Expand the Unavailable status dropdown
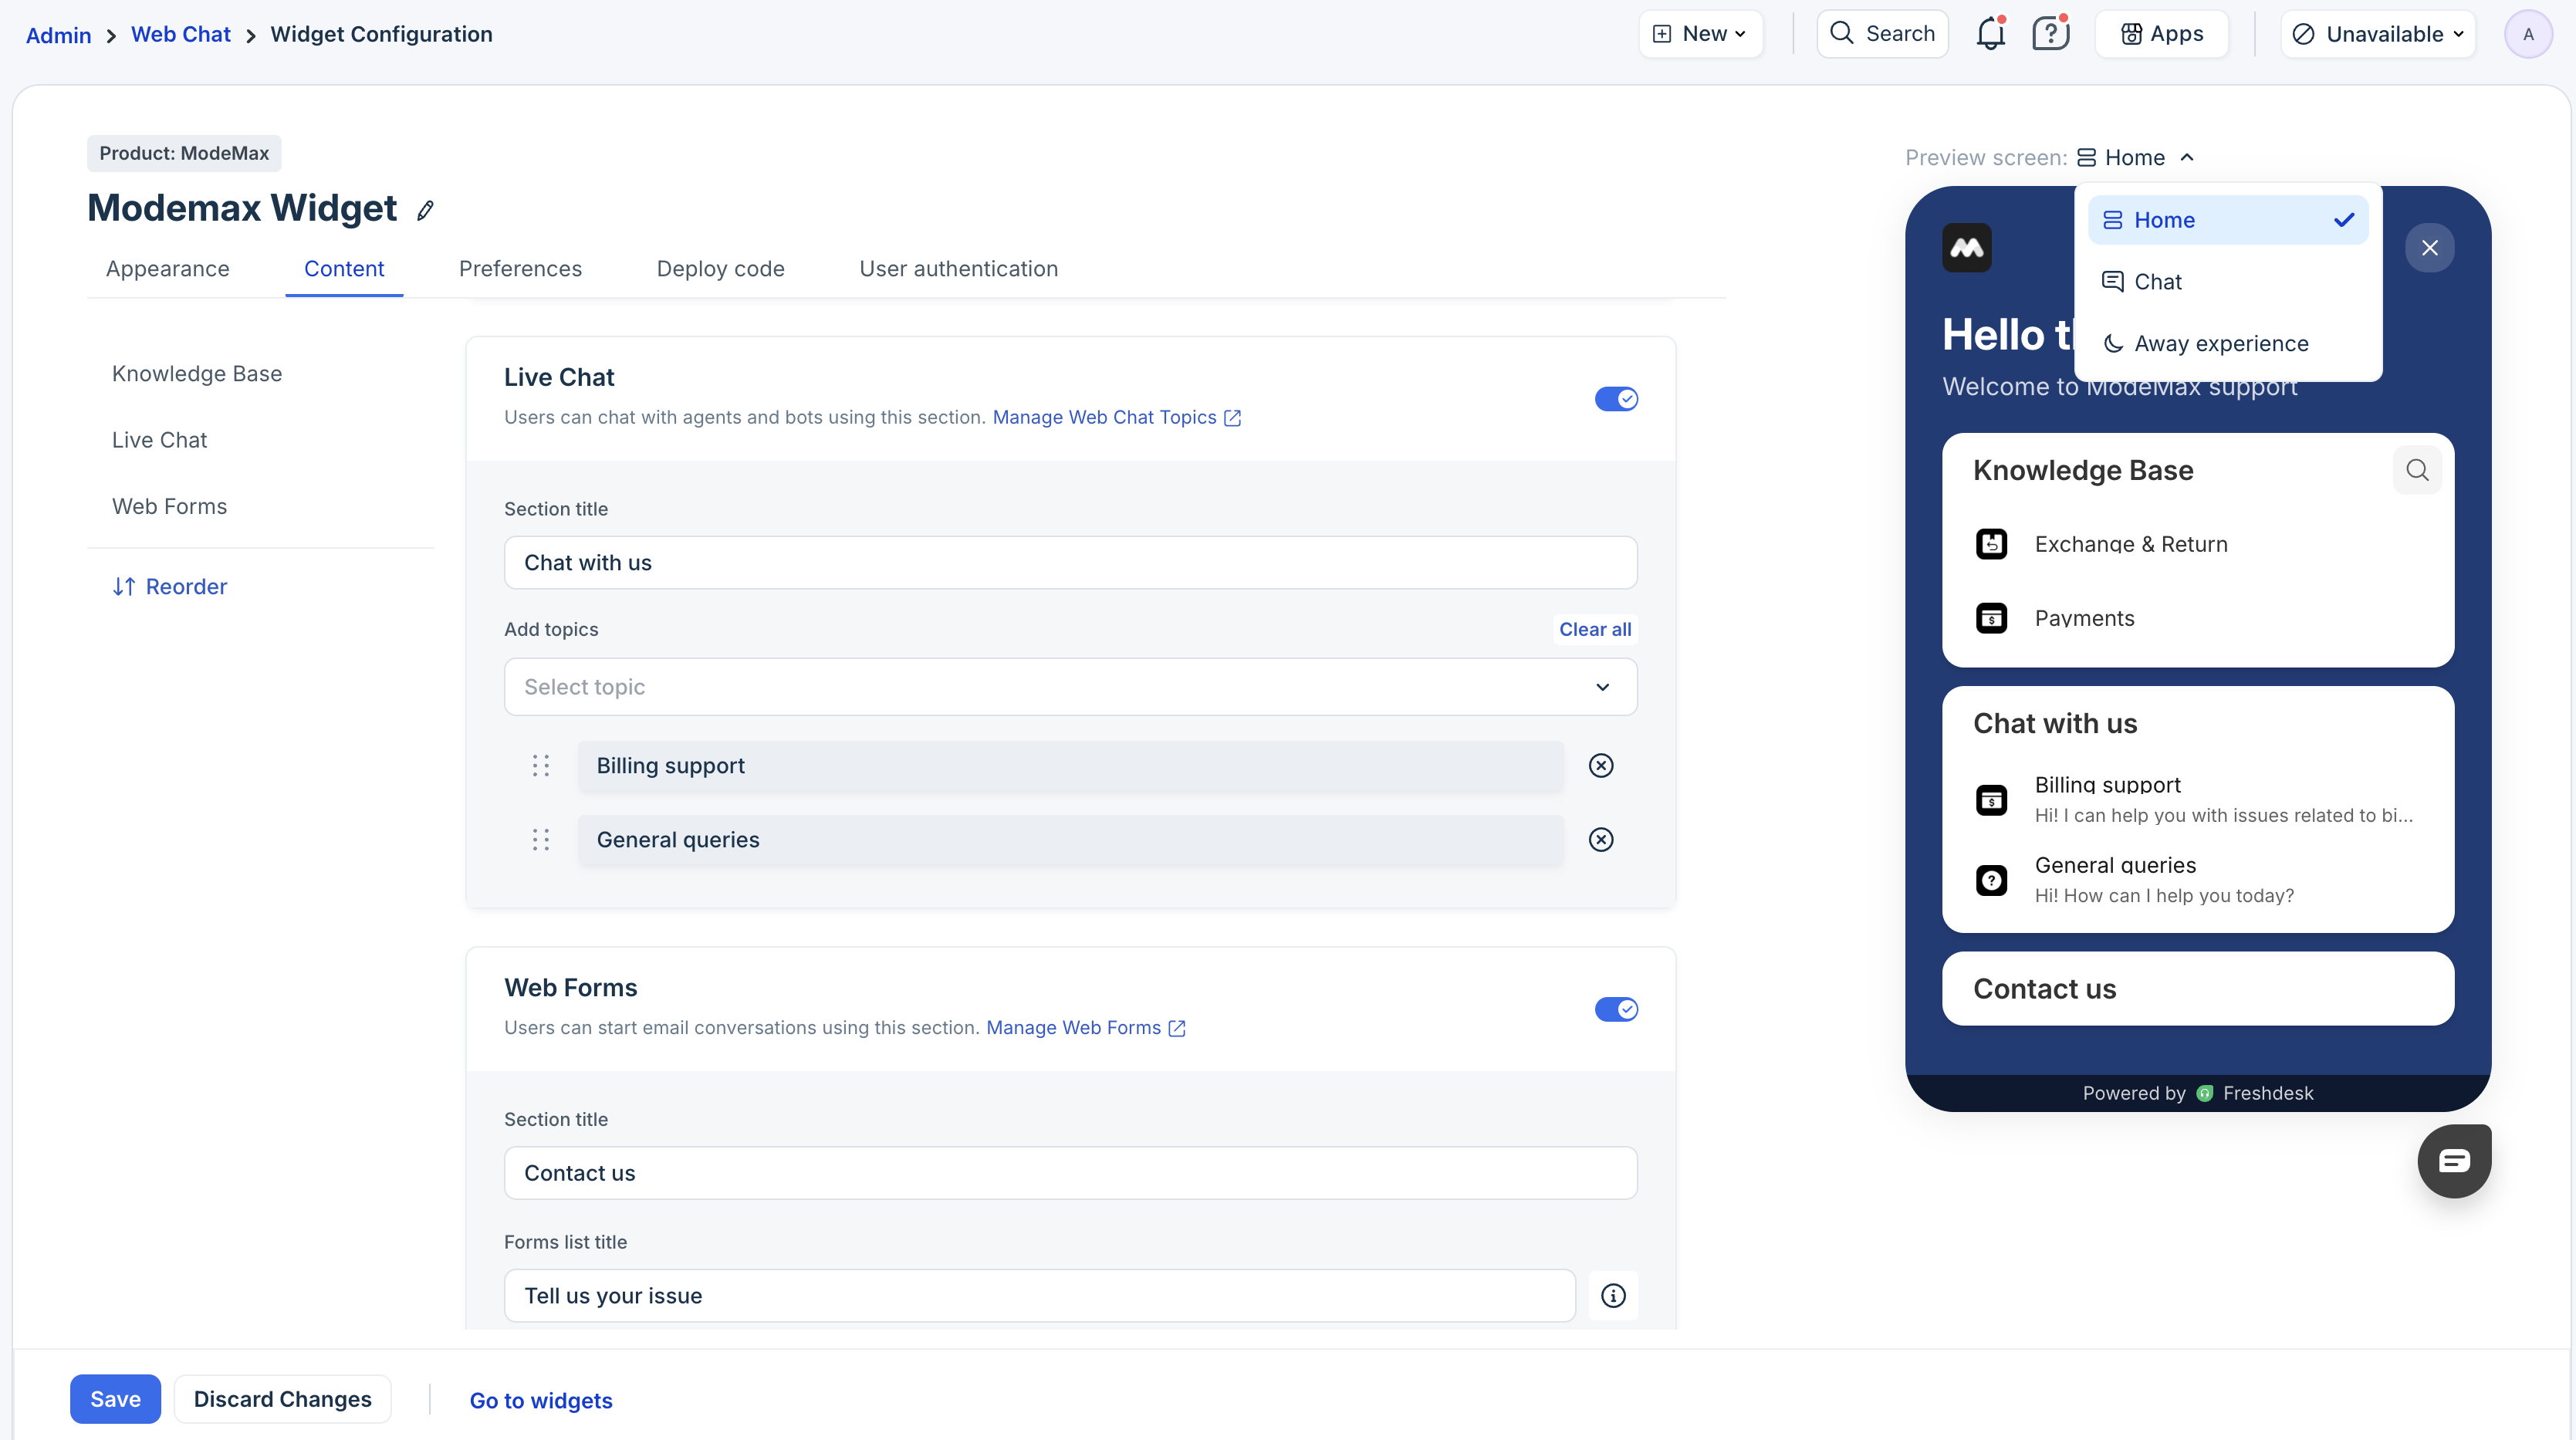The image size is (2576, 1440). [x=2378, y=34]
